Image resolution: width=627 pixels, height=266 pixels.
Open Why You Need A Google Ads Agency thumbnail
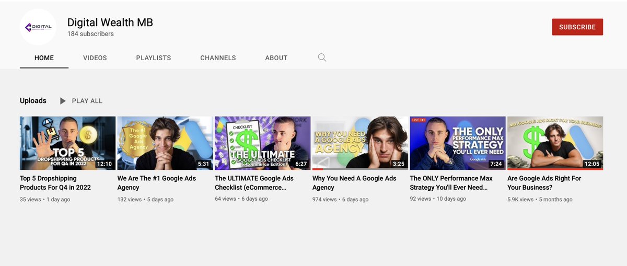360,143
